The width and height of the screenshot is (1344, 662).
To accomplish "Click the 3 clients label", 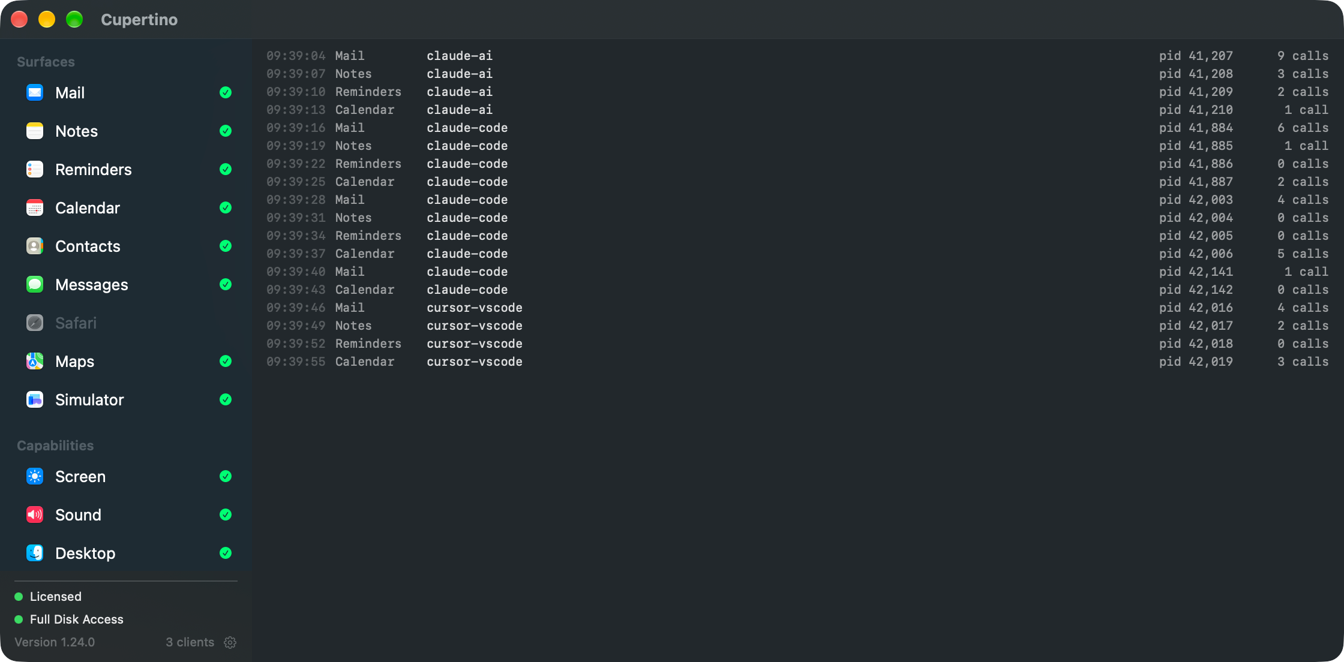I will click(190, 642).
